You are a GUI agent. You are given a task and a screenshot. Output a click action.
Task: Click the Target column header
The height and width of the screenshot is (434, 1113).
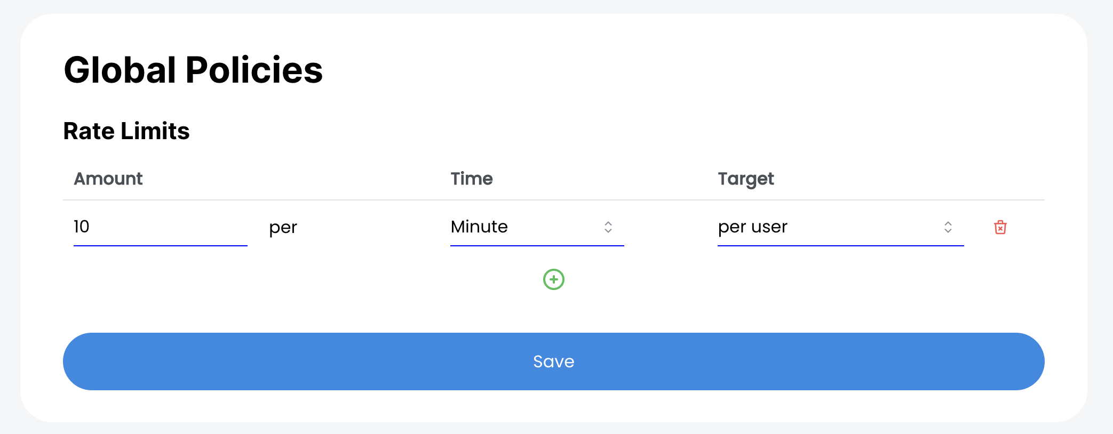(745, 179)
